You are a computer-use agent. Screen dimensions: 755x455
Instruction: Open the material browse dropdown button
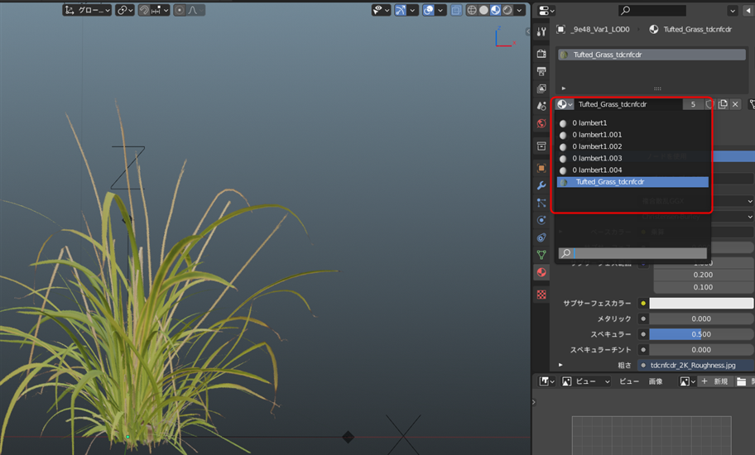click(565, 104)
